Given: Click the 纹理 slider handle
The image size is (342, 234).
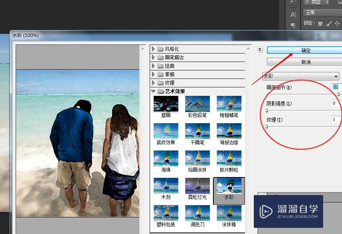Looking at the screenshot, I should (267, 126).
